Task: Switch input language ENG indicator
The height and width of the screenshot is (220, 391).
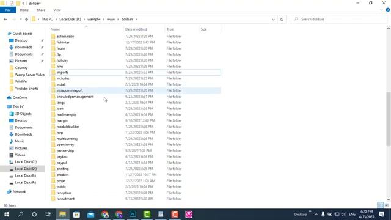Action: point(352,215)
